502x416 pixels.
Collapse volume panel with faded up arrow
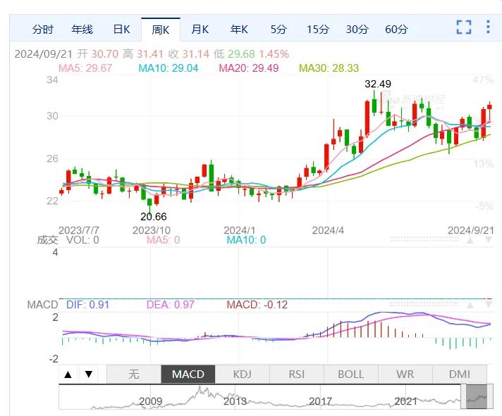coord(470,240)
